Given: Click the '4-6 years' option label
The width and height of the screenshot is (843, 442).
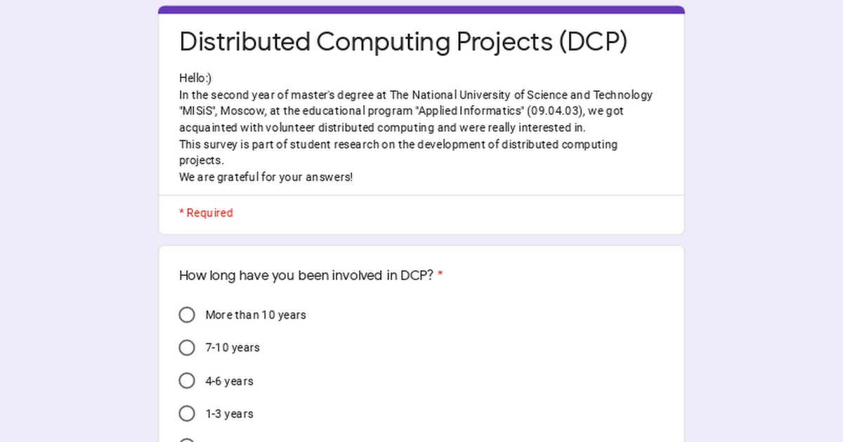Looking at the screenshot, I should pos(229,381).
